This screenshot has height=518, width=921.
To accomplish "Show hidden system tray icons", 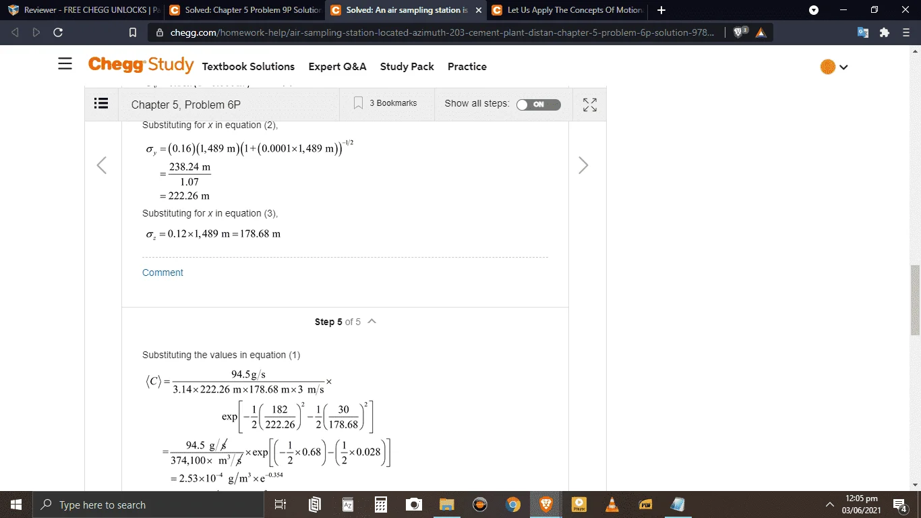I will pyautogui.click(x=830, y=505).
